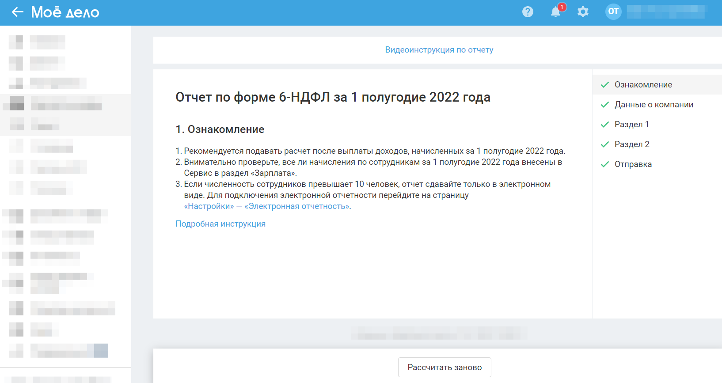Open the help question mark icon
722x383 pixels.
coord(528,12)
